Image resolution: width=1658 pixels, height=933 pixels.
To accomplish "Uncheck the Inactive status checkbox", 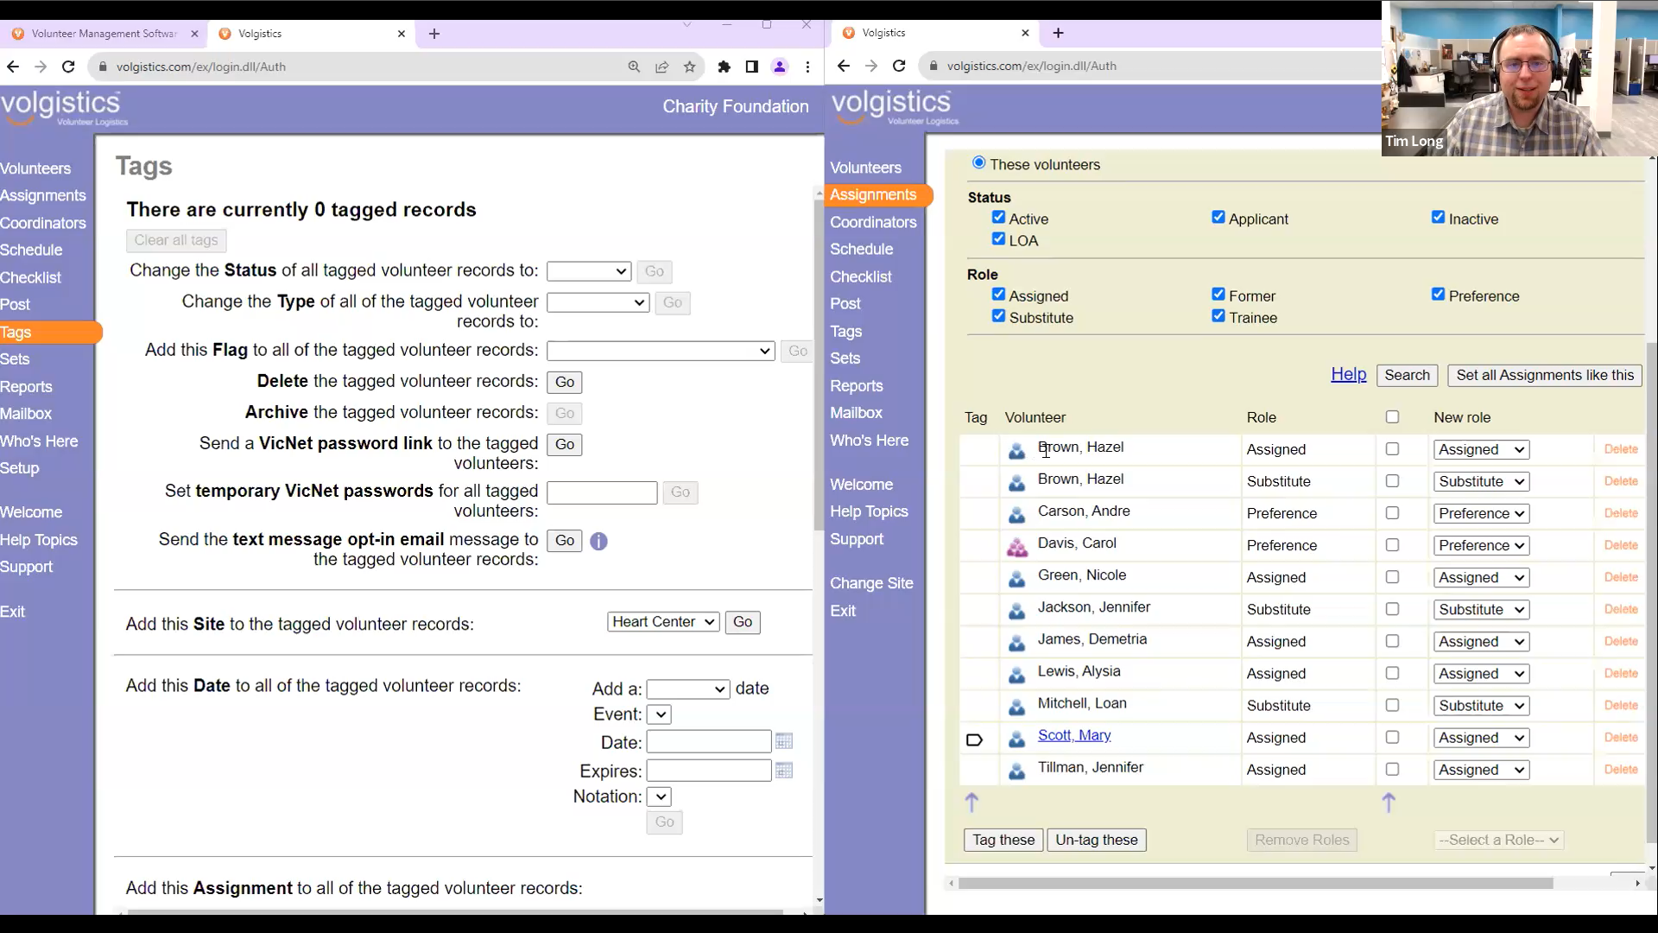I will pyautogui.click(x=1438, y=218).
